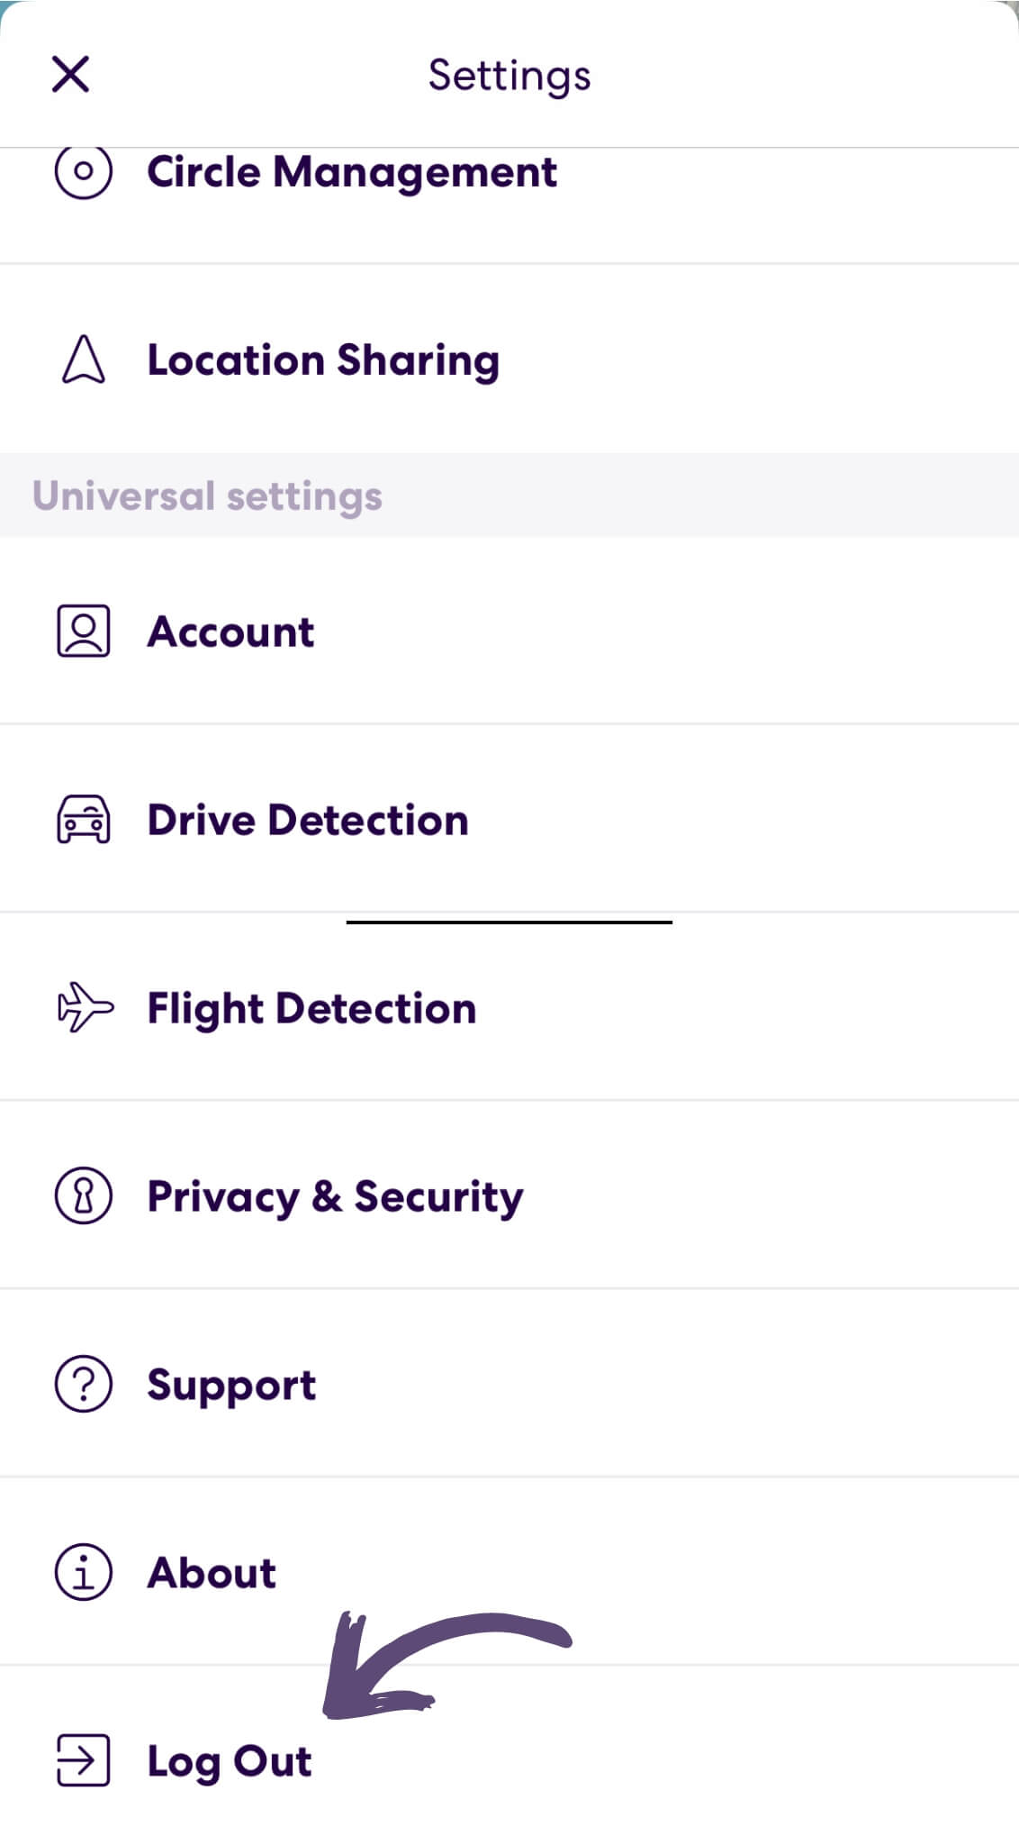Viewport: 1019px width, 1845px height.
Task: Open the Account settings entry
Action: point(230,631)
